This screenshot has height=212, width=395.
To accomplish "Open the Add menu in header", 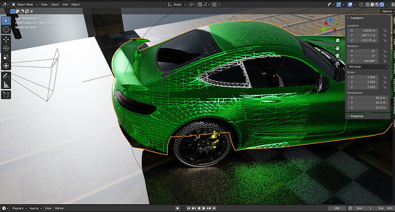I will click(65, 5).
